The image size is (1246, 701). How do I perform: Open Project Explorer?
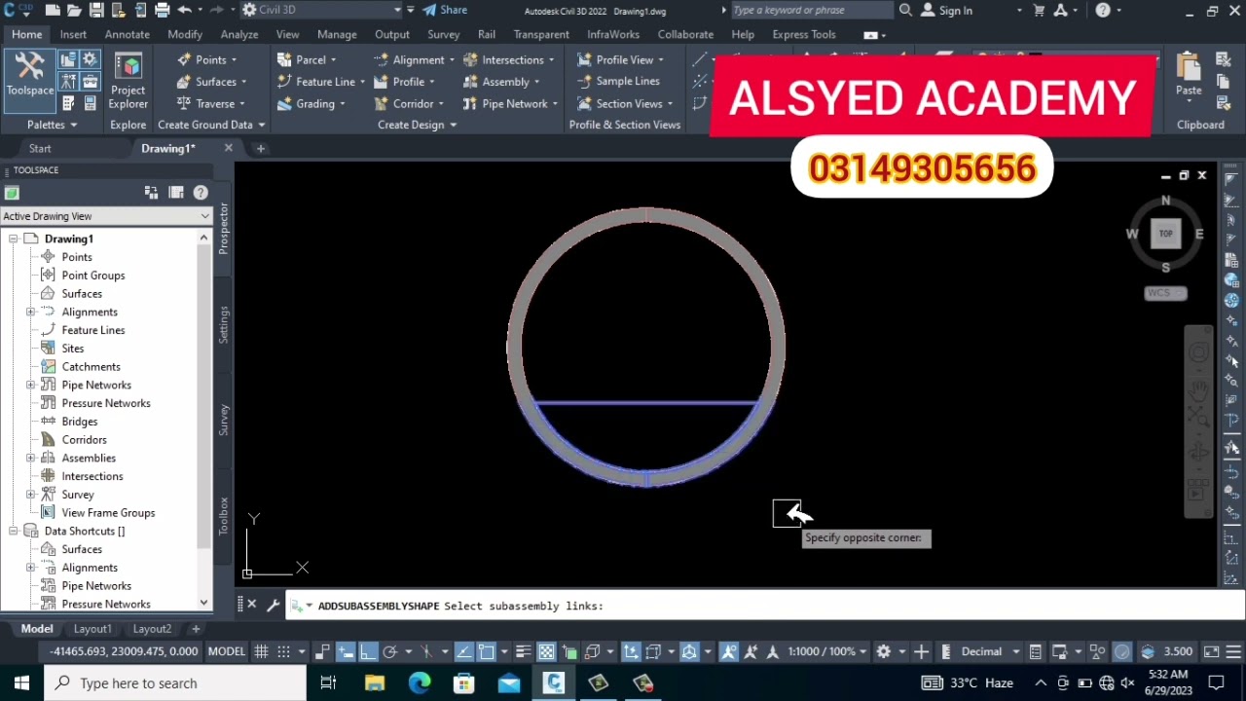(x=128, y=82)
